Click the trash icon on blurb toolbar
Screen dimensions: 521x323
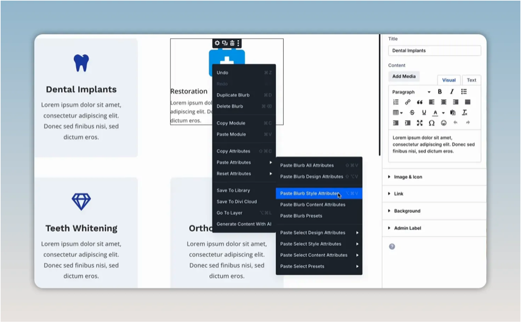coord(232,43)
